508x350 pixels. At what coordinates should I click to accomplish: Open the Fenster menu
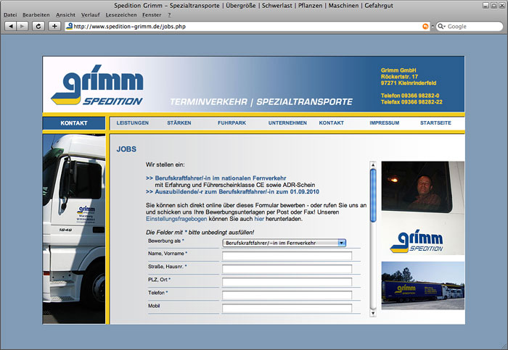point(152,15)
